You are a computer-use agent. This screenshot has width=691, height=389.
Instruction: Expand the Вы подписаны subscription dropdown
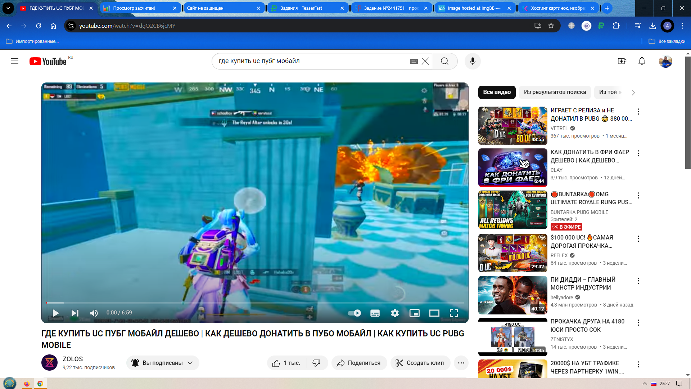coord(163,363)
